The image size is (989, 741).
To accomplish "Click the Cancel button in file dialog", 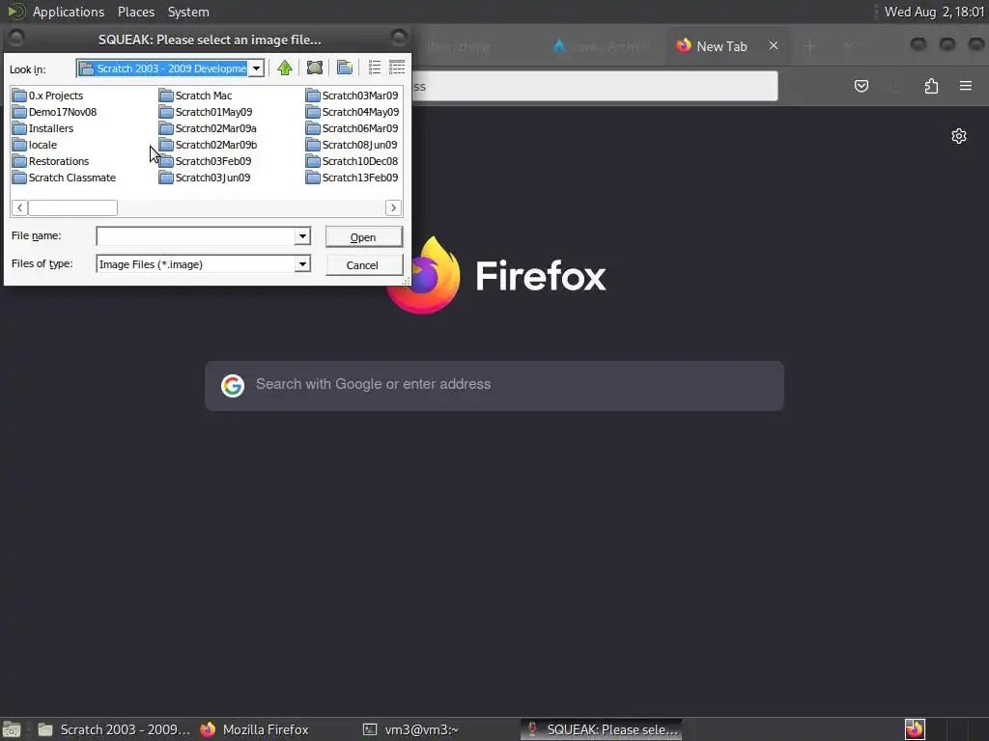I will pyautogui.click(x=363, y=265).
